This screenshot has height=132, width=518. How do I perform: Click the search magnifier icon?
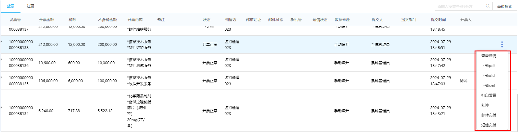pyautogui.click(x=488, y=6)
